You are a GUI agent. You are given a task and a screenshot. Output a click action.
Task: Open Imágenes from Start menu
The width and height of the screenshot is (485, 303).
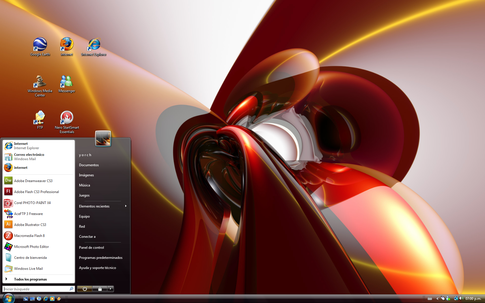[x=86, y=175]
